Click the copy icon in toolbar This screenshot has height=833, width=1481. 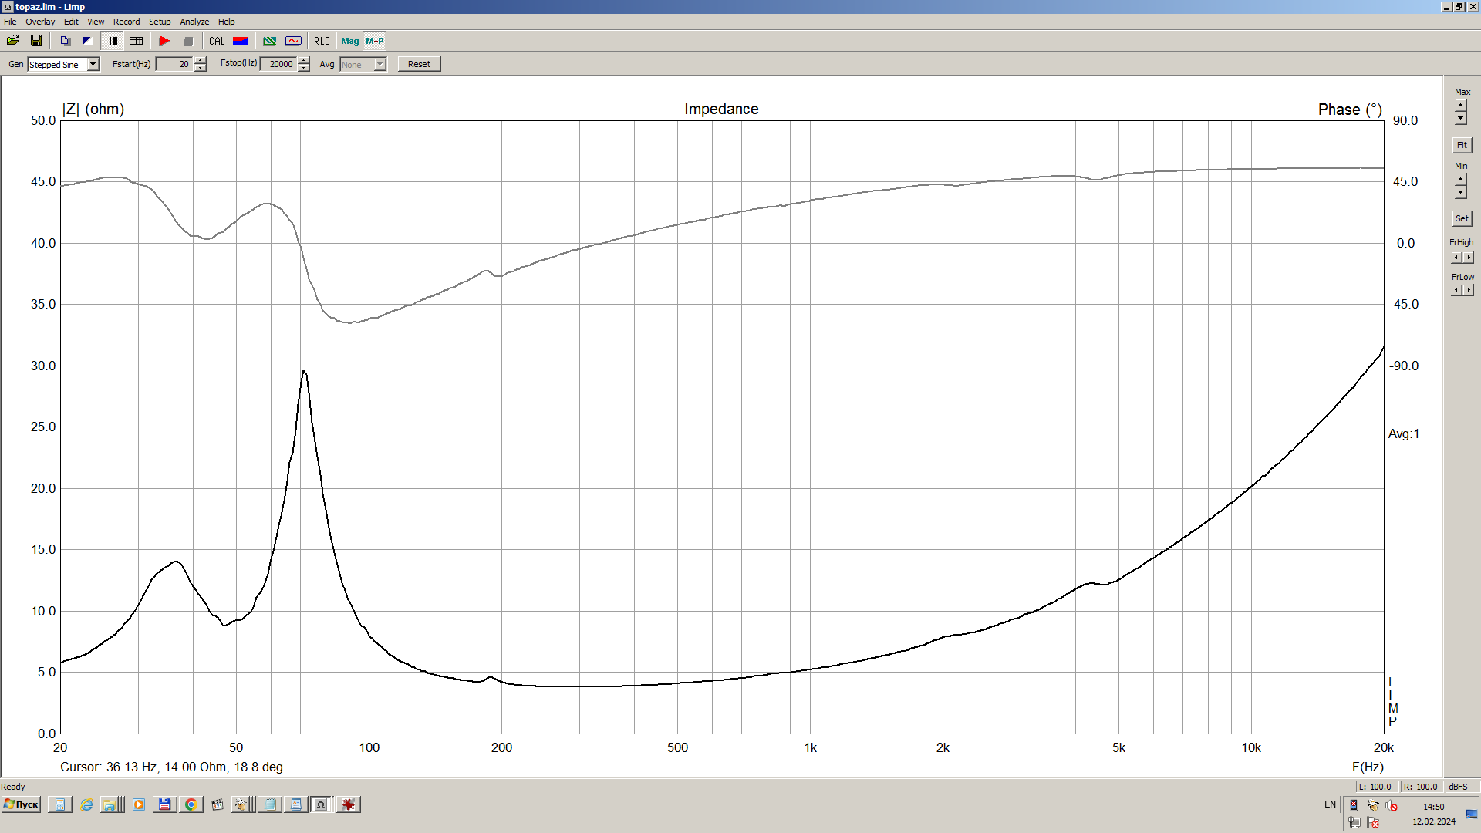coord(66,41)
